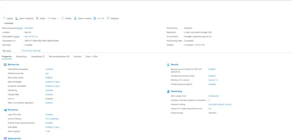Image resolution: width=292 pixels, height=140 pixels.
Task: Open the Queue service heading link
Action: [x=14, y=139]
